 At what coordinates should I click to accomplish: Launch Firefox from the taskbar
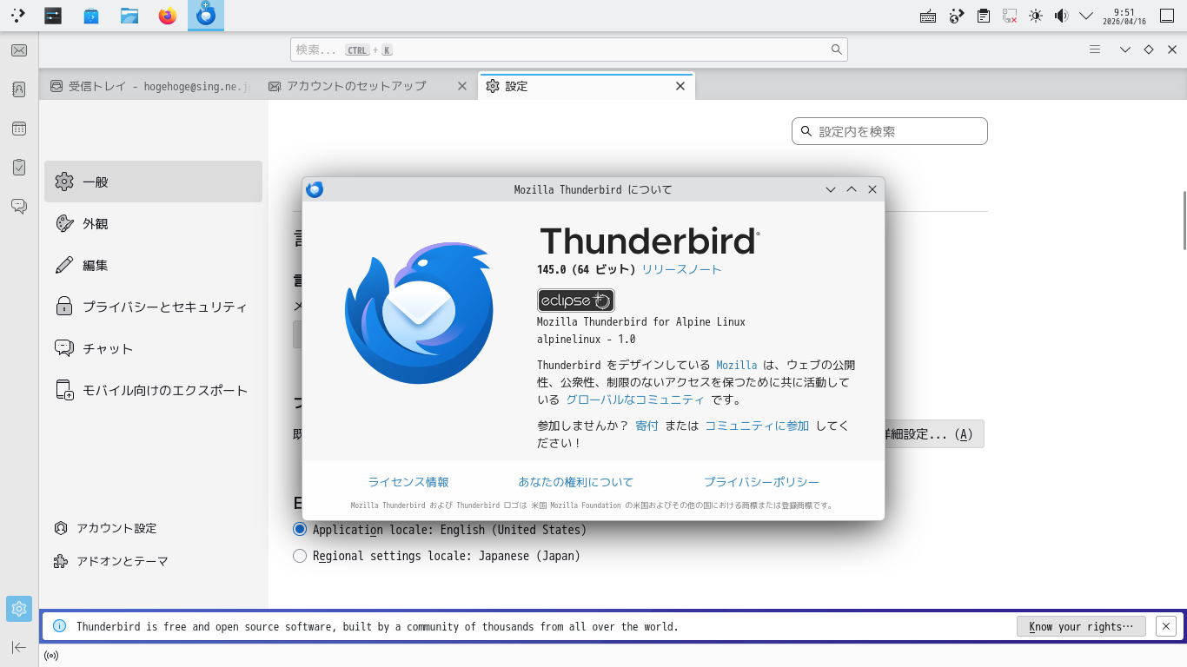[168, 16]
